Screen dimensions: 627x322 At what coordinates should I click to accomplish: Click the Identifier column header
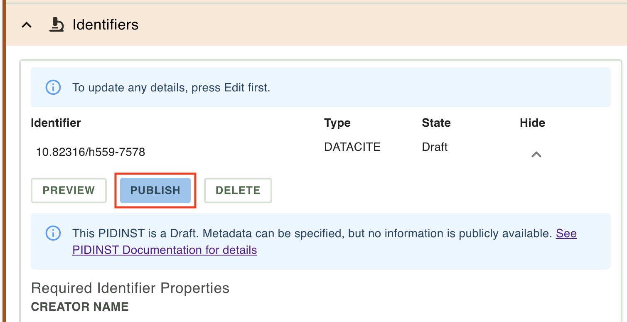[x=56, y=123]
